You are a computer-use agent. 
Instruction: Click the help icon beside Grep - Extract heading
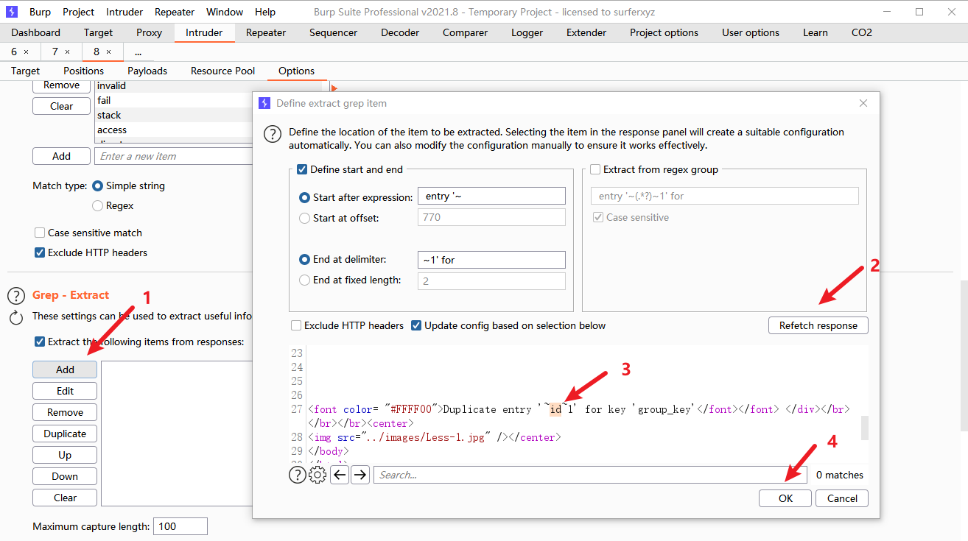[16, 296]
